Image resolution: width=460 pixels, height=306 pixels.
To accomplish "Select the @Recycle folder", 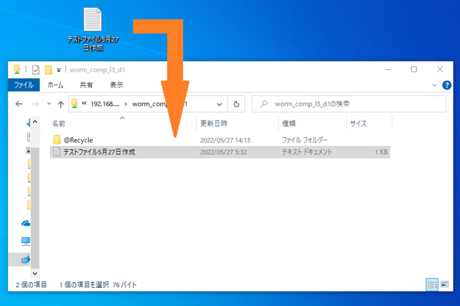I will pyautogui.click(x=78, y=139).
